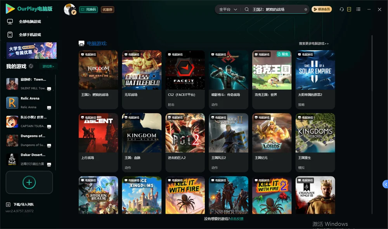Click the 点击反馈 feedback link
This screenshot has width=388, height=229.
(237, 219)
